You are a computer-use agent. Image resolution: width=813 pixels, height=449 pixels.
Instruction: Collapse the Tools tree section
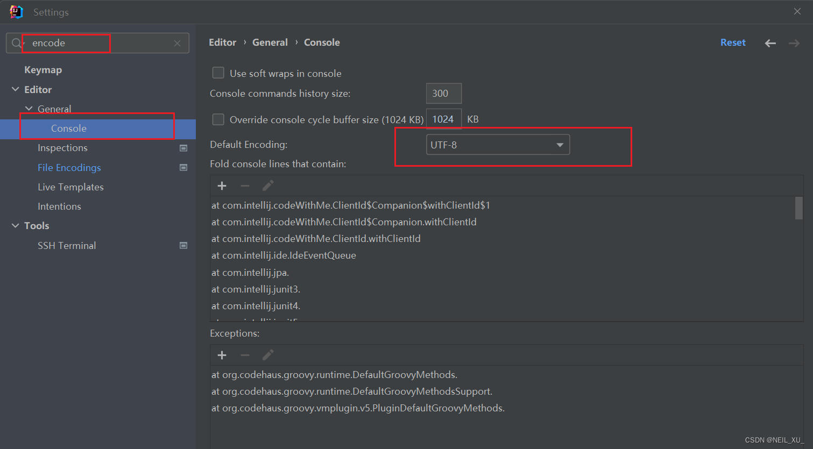tap(15, 225)
